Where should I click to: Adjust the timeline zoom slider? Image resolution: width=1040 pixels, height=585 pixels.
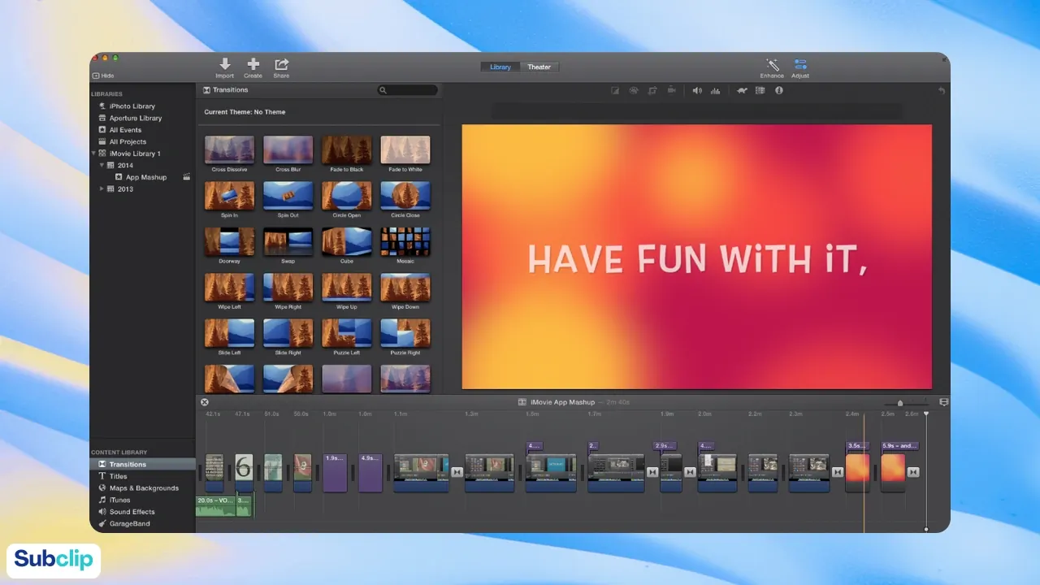pos(900,403)
